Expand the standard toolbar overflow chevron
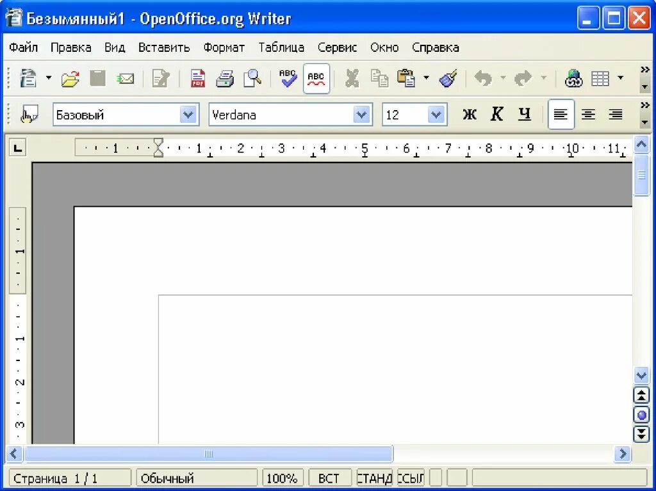The width and height of the screenshot is (656, 491). [644, 69]
